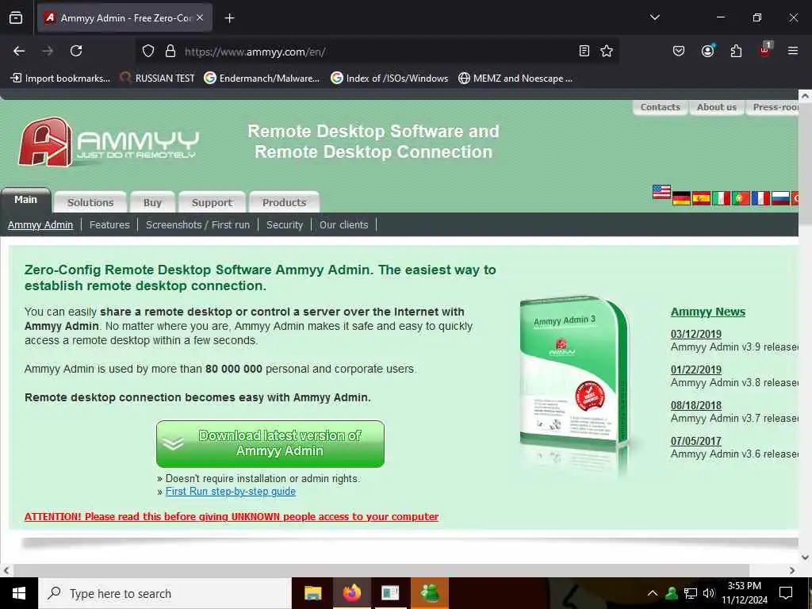Switch site language to French flag
Viewport: 812px width, 609px height.
[x=760, y=198]
